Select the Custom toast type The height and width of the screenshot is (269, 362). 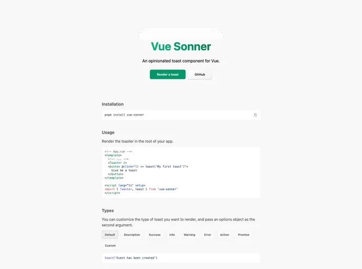(110, 245)
